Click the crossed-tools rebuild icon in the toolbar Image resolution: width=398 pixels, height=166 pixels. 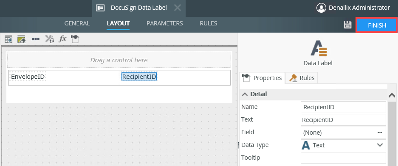50,39
